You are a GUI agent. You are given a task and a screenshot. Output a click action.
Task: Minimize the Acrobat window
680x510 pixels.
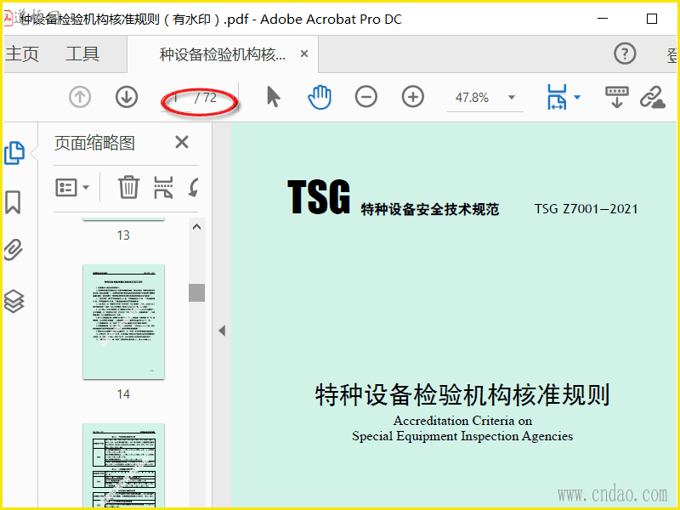(603, 19)
